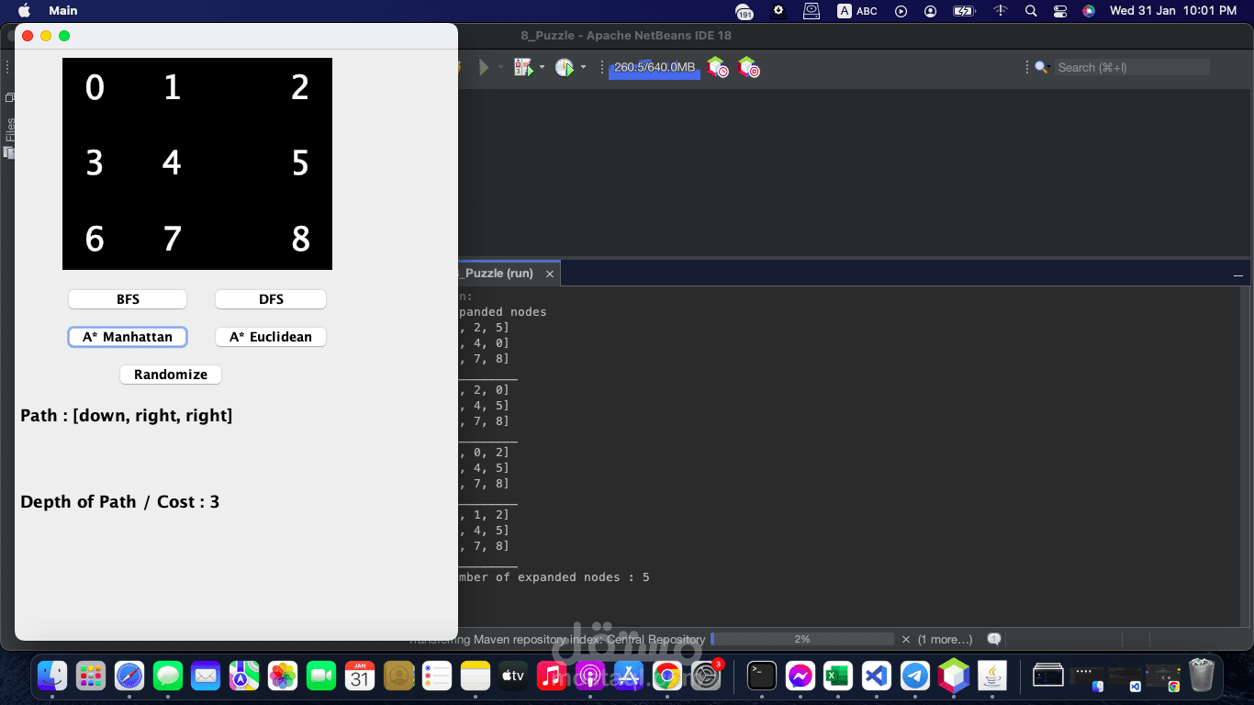Select the 8_Puzzle (run) output tab

pos(498,274)
